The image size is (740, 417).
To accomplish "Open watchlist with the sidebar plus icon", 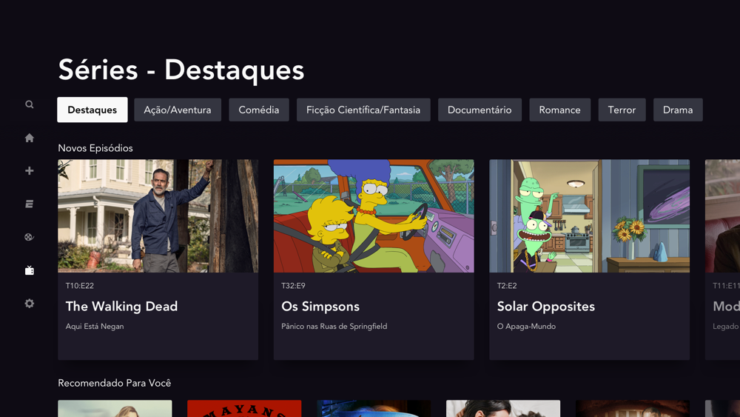I will coord(30,170).
